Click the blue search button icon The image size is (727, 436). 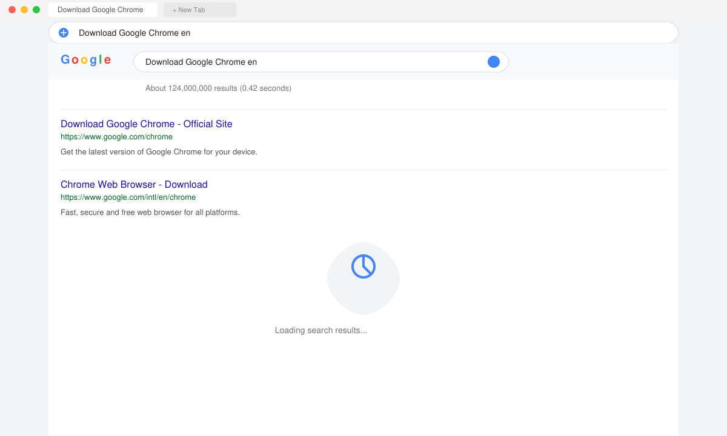[x=494, y=62]
